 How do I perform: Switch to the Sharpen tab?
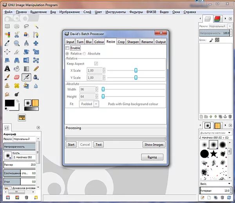click(x=133, y=42)
